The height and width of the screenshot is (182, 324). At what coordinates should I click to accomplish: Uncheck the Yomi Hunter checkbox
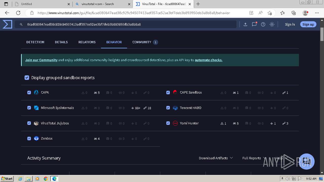168,123
